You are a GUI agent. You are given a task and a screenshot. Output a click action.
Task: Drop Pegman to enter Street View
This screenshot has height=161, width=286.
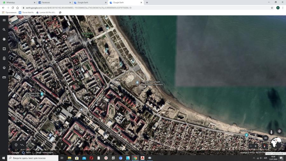coord(271,132)
